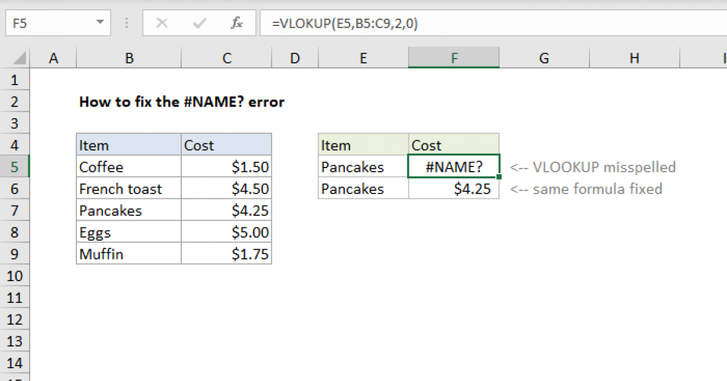This screenshot has width=727, height=381.
Task: Click cell F5 with #NAME? error
Action: 454,167
